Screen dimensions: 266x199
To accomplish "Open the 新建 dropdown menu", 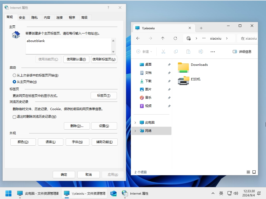I will pos(144,52).
